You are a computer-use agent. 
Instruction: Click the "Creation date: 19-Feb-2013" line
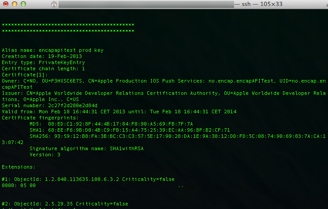tap(42, 56)
